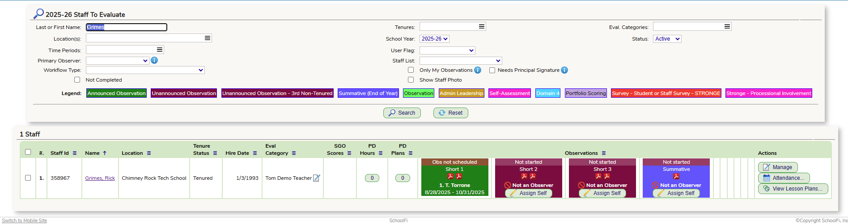The width and height of the screenshot is (848, 224).
Task: Expand the Workflow Type dropdown
Action: [x=145, y=70]
